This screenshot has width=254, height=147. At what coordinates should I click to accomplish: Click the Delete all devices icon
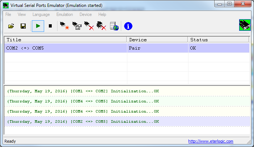click(101, 26)
